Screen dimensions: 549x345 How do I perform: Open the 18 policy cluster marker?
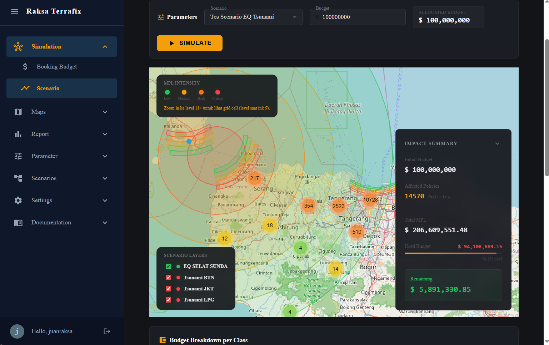click(x=270, y=225)
